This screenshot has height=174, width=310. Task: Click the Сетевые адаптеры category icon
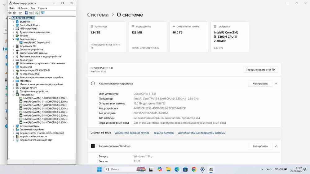point(17,126)
